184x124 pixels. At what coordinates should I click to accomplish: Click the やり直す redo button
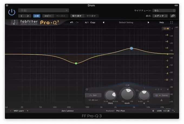(x=91, y=16)
